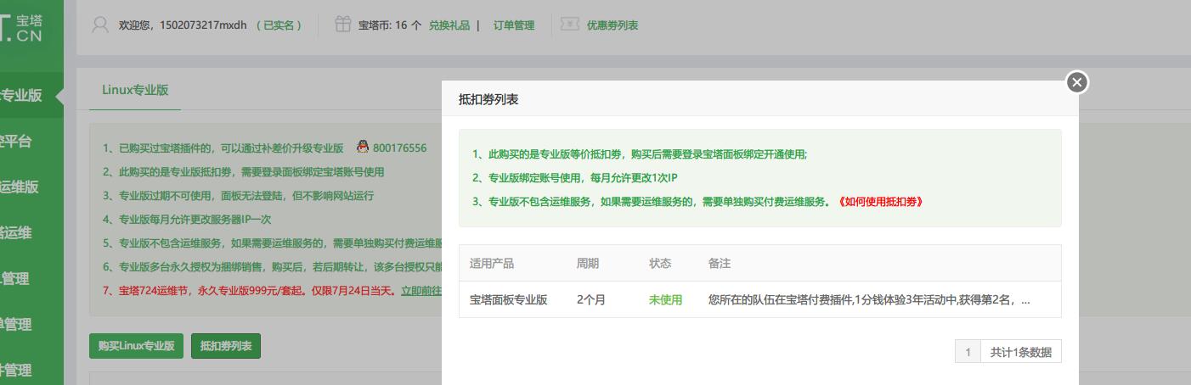Click the 2个月 period cell
Viewport: 1191px width, 385px height.
tap(591, 300)
